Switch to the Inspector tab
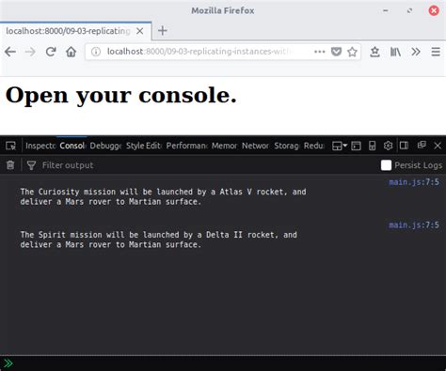Viewport: 446px width, 371px height. [x=40, y=146]
